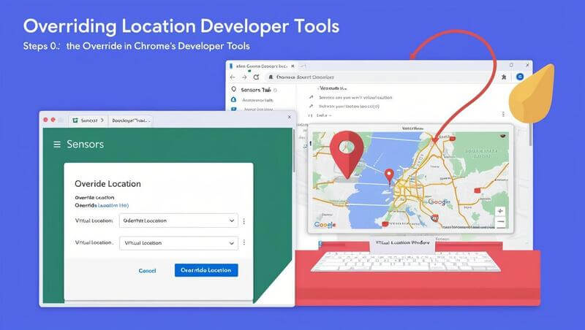Click the dark layers icon at the map's corner
Image resolution: width=585 pixels, height=330 pixels.
pos(502,137)
